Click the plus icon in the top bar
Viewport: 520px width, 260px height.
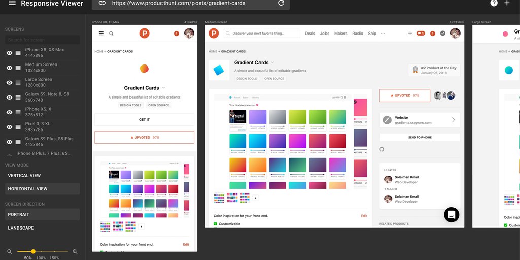[507, 3]
